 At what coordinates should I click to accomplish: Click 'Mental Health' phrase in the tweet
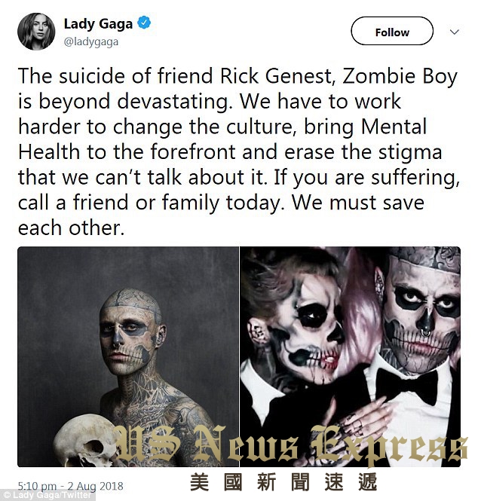point(394,127)
